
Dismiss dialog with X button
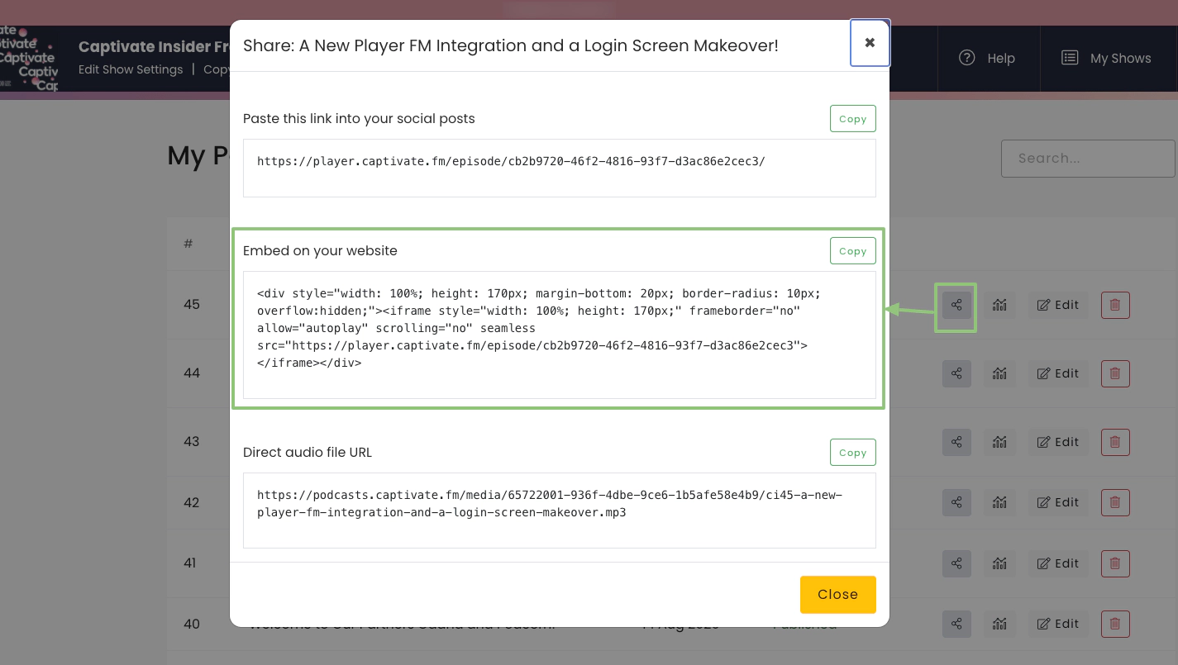pyautogui.click(x=870, y=43)
